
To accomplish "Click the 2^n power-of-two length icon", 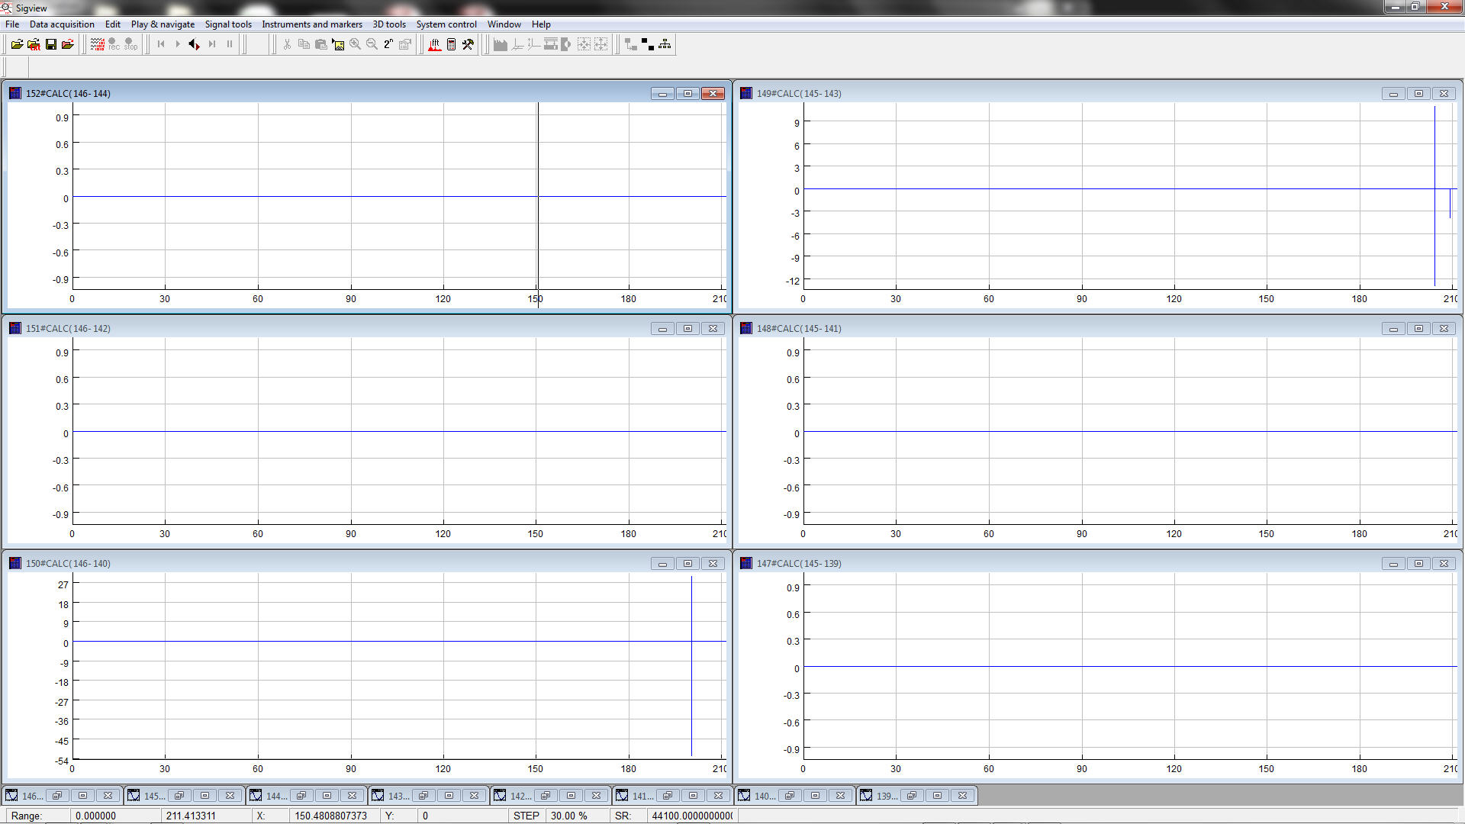I will 388,44.
